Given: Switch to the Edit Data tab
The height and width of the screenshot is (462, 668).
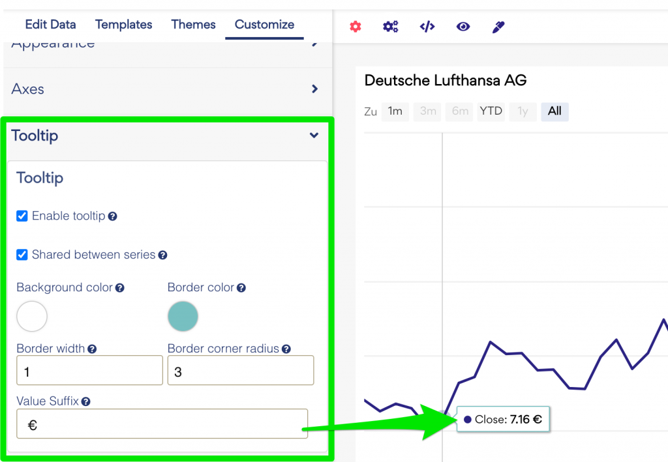Looking at the screenshot, I should point(50,25).
